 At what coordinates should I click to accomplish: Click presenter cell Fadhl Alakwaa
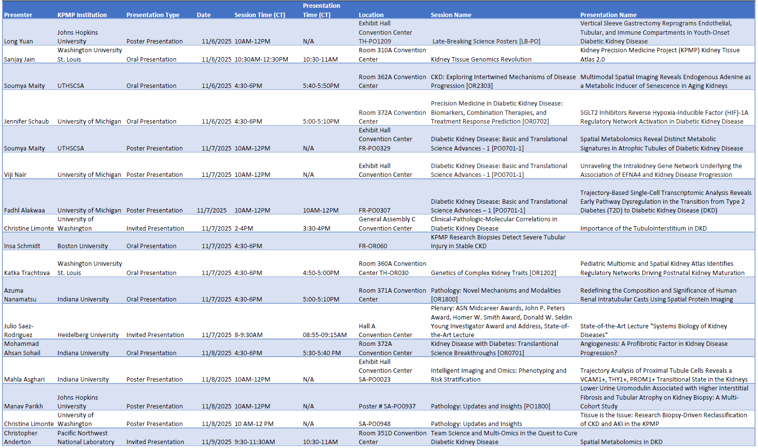tap(24, 210)
